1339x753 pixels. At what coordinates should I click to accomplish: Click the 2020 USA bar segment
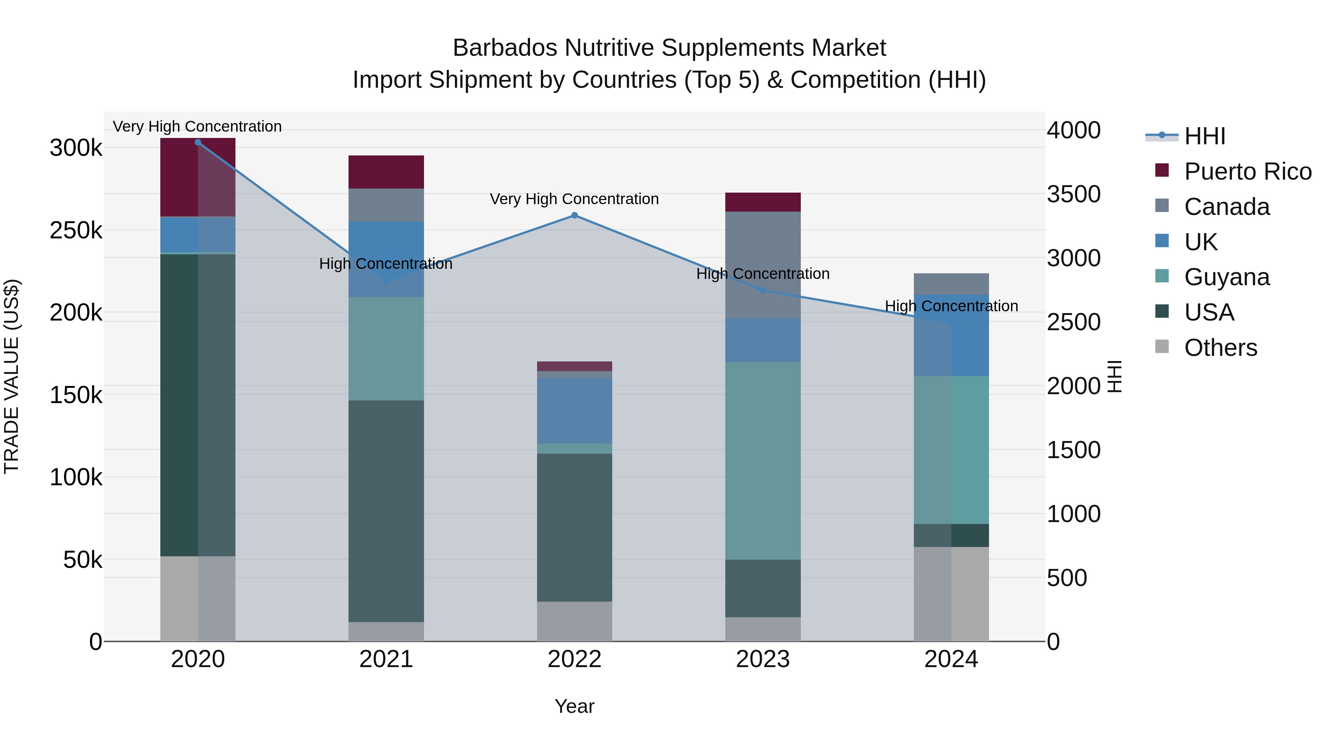tap(198, 405)
